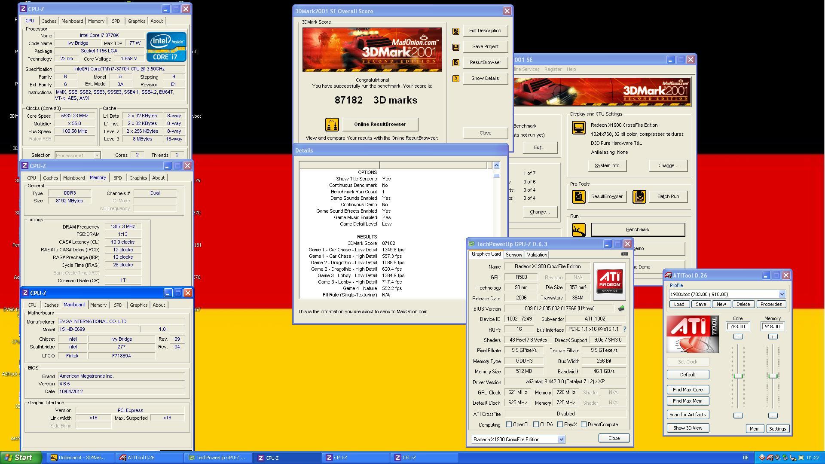The width and height of the screenshot is (825, 464).
Task: Click the ResultBrowser icon in score window
Action: click(x=456, y=63)
